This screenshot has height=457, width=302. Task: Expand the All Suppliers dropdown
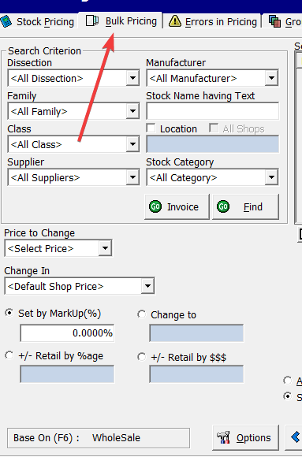(x=132, y=177)
